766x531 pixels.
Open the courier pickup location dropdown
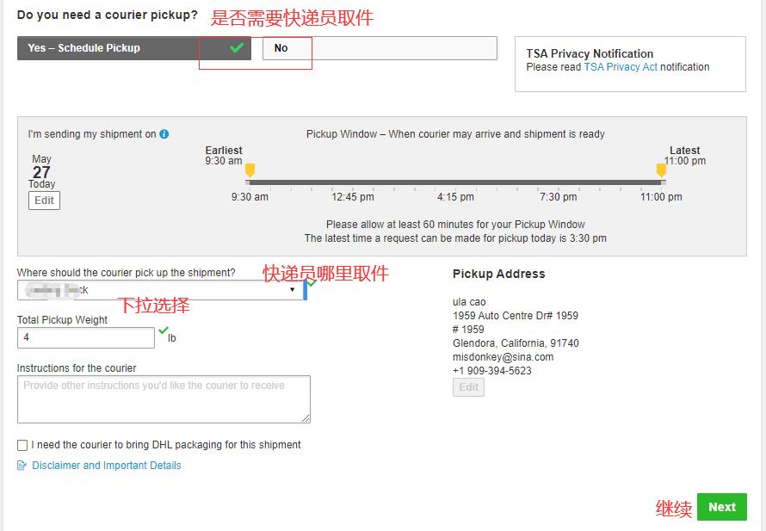tap(160, 290)
